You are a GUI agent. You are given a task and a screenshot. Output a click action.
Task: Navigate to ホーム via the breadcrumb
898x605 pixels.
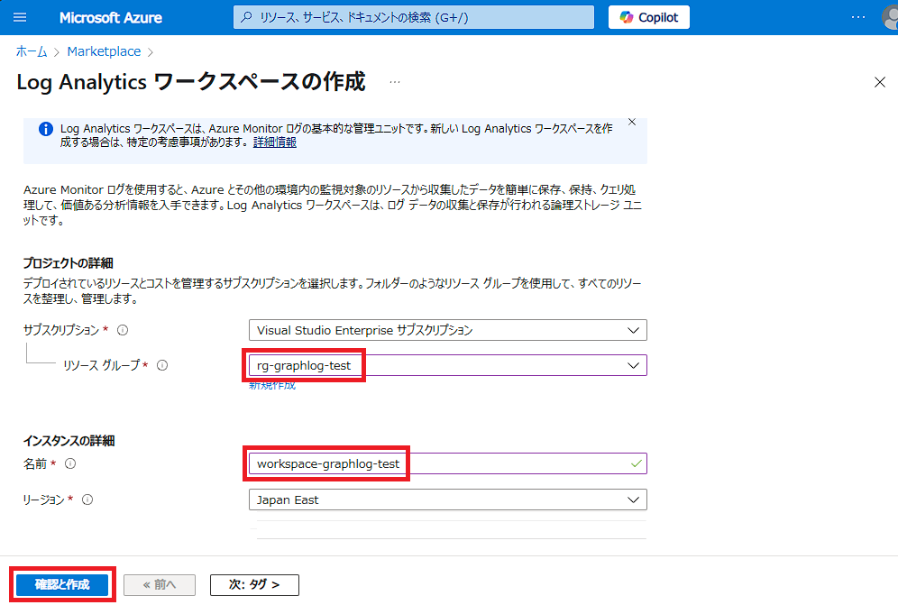[x=31, y=51]
